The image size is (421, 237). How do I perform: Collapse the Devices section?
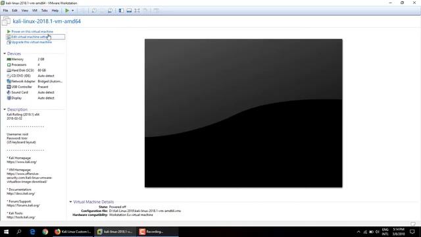pyautogui.click(x=5, y=54)
